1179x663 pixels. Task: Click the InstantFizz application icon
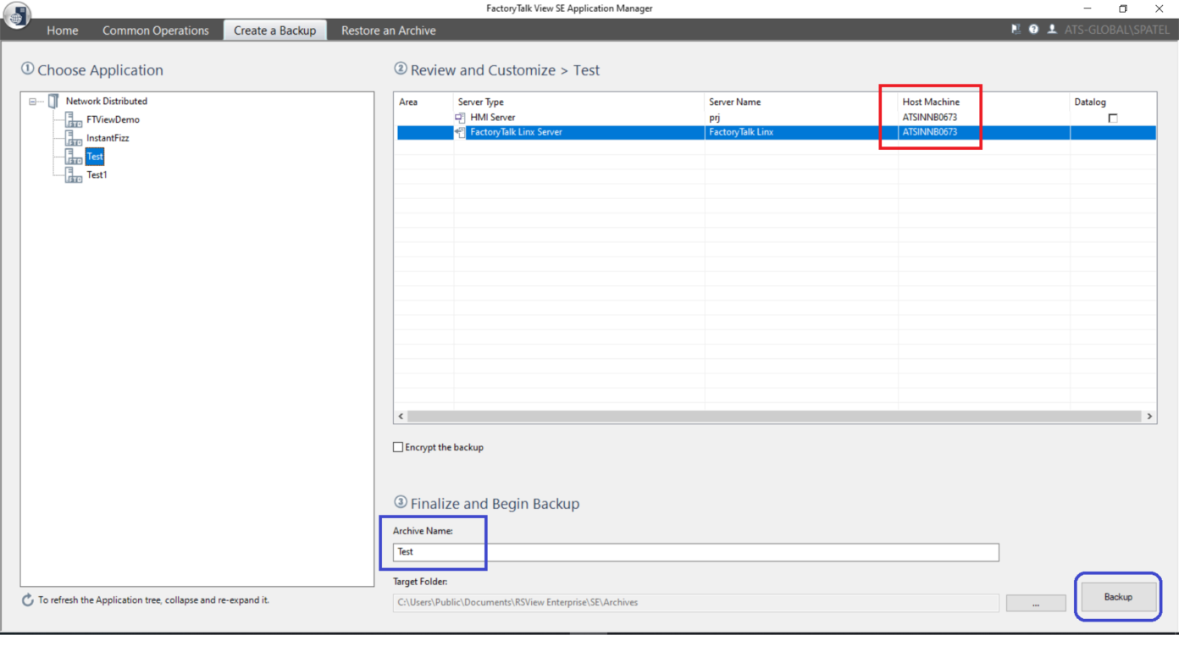coord(72,137)
